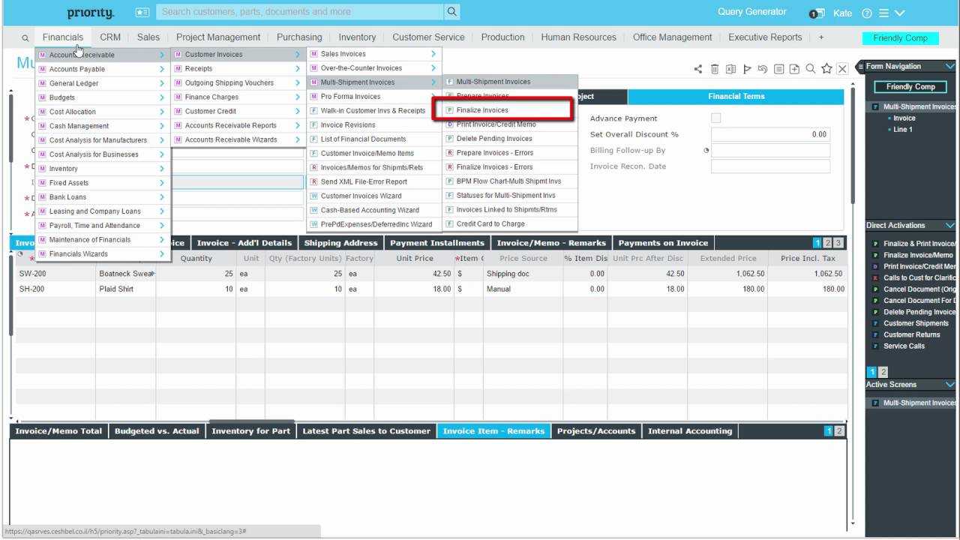Add form to favorites with star icon
The height and width of the screenshot is (540, 960).
click(826, 69)
